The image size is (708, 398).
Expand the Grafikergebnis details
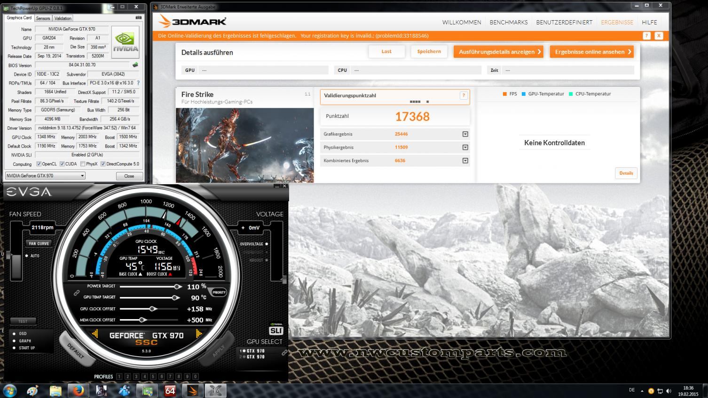[465, 134]
